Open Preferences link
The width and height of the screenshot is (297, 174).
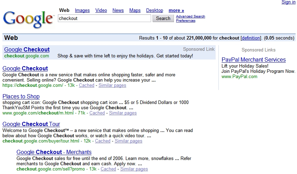coord(185,20)
